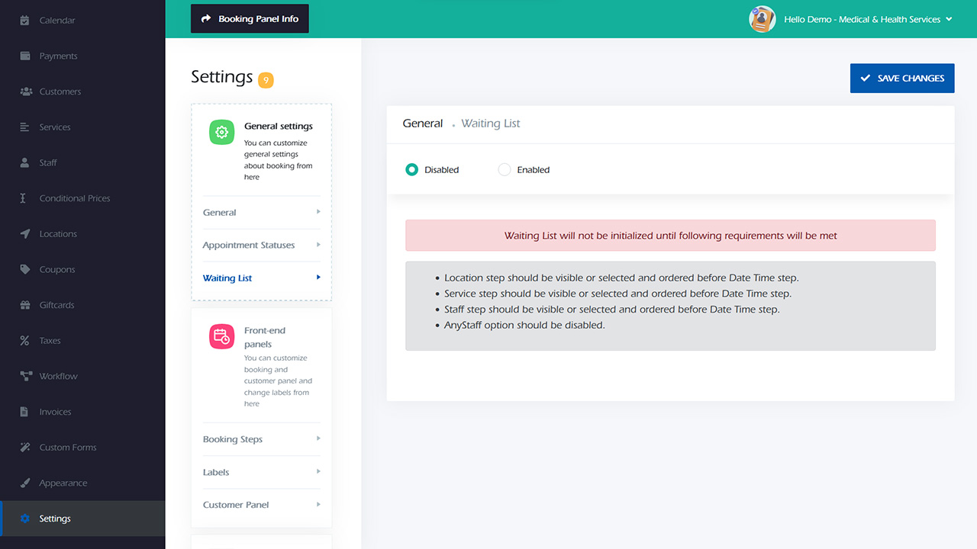The width and height of the screenshot is (977, 549).
Task: Open the Labels settings item
Action: point(216,472)
